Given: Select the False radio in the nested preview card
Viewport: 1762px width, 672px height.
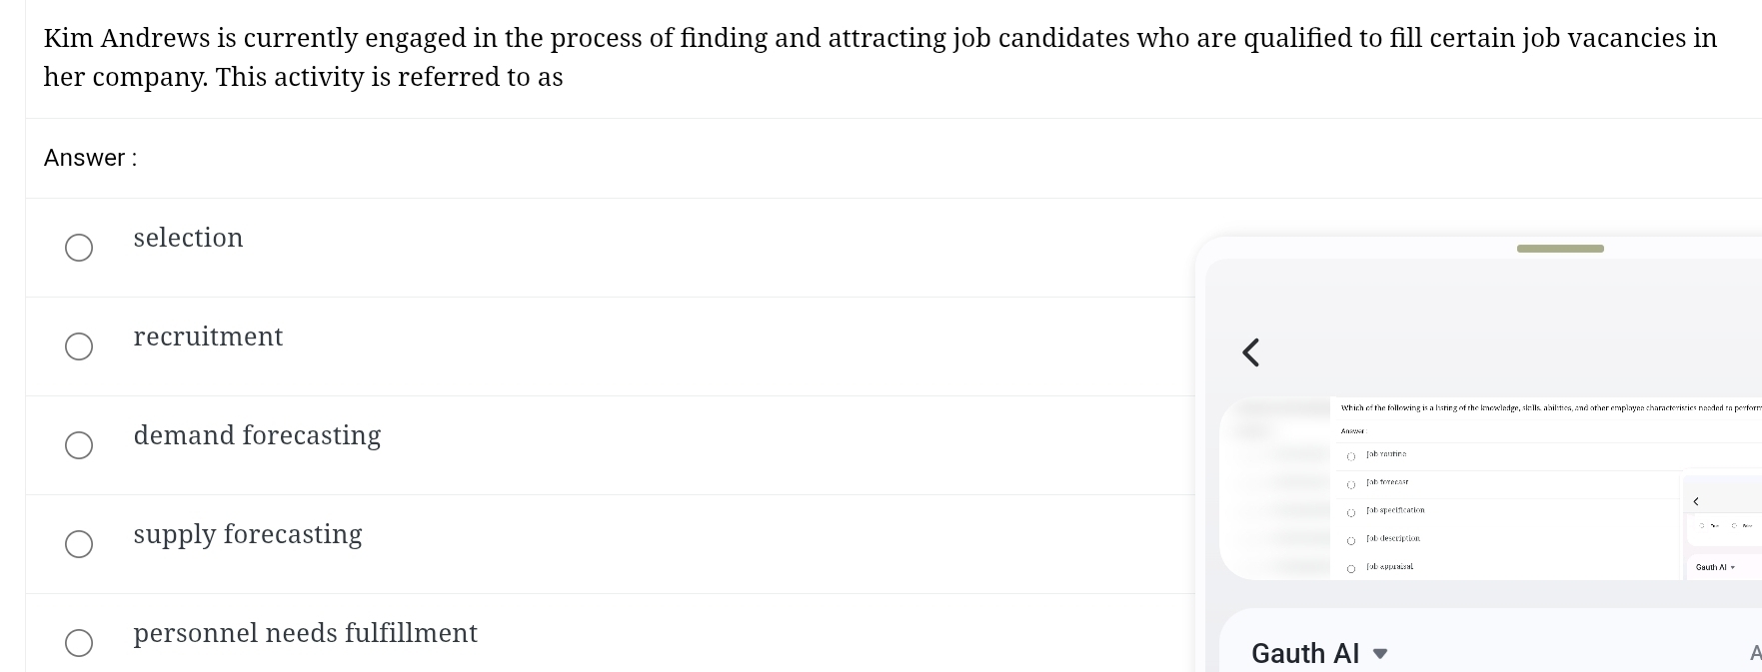Looking at the screenshot, I should [1734, 526].
